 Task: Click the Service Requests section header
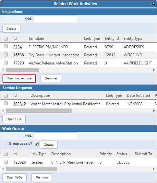pos(78,88)
